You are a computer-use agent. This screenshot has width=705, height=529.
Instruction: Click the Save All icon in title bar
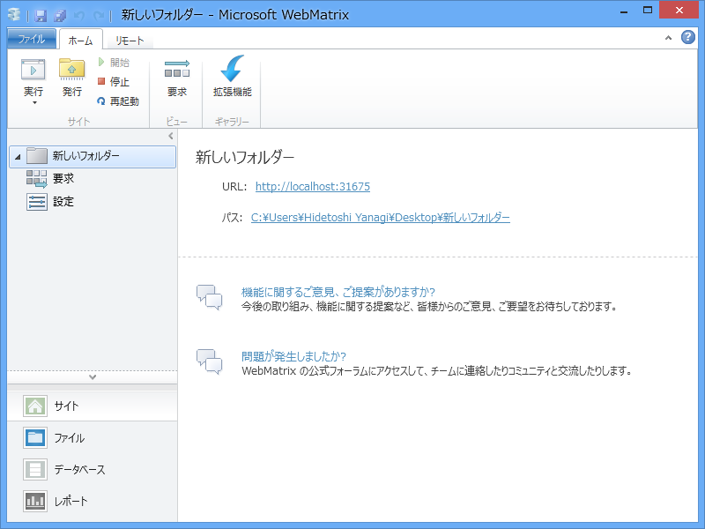(x=60, y=16)
